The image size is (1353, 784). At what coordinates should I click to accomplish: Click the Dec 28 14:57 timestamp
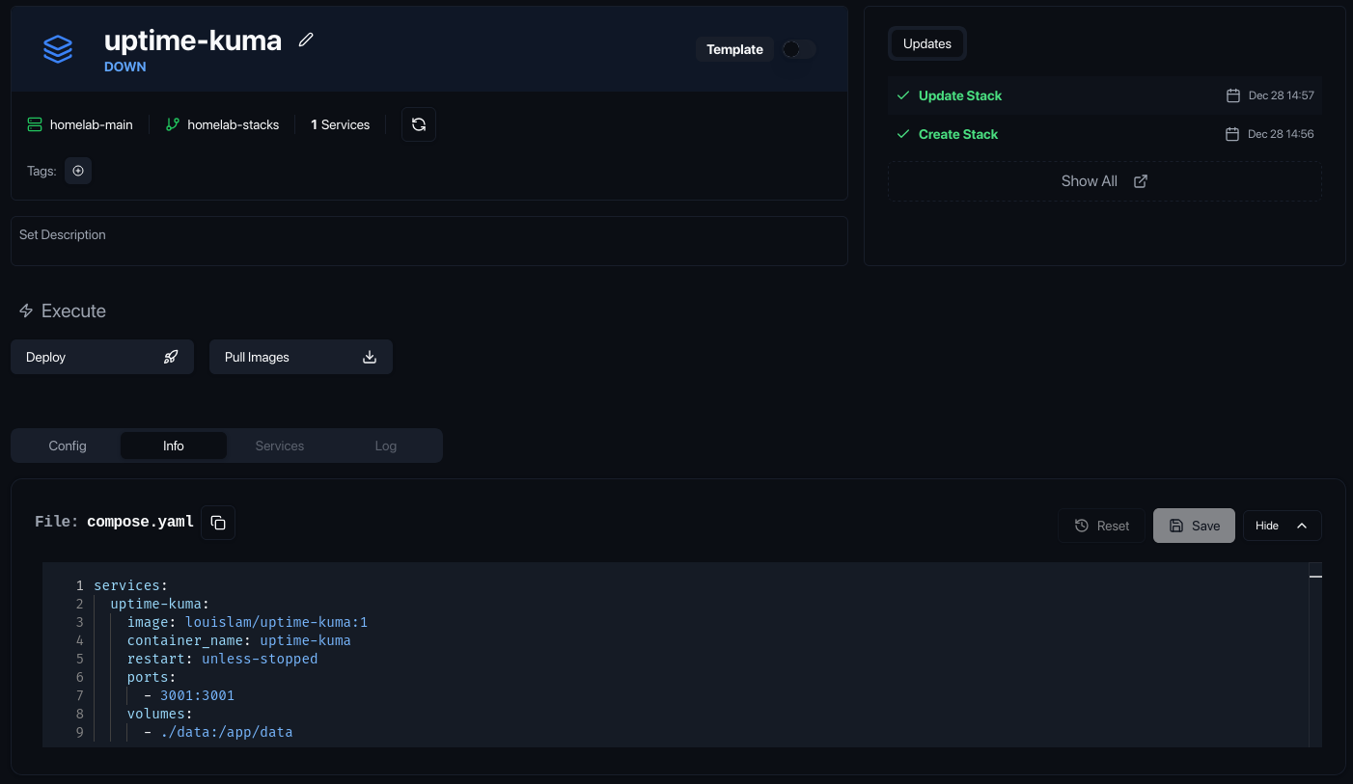point(1282,95)
